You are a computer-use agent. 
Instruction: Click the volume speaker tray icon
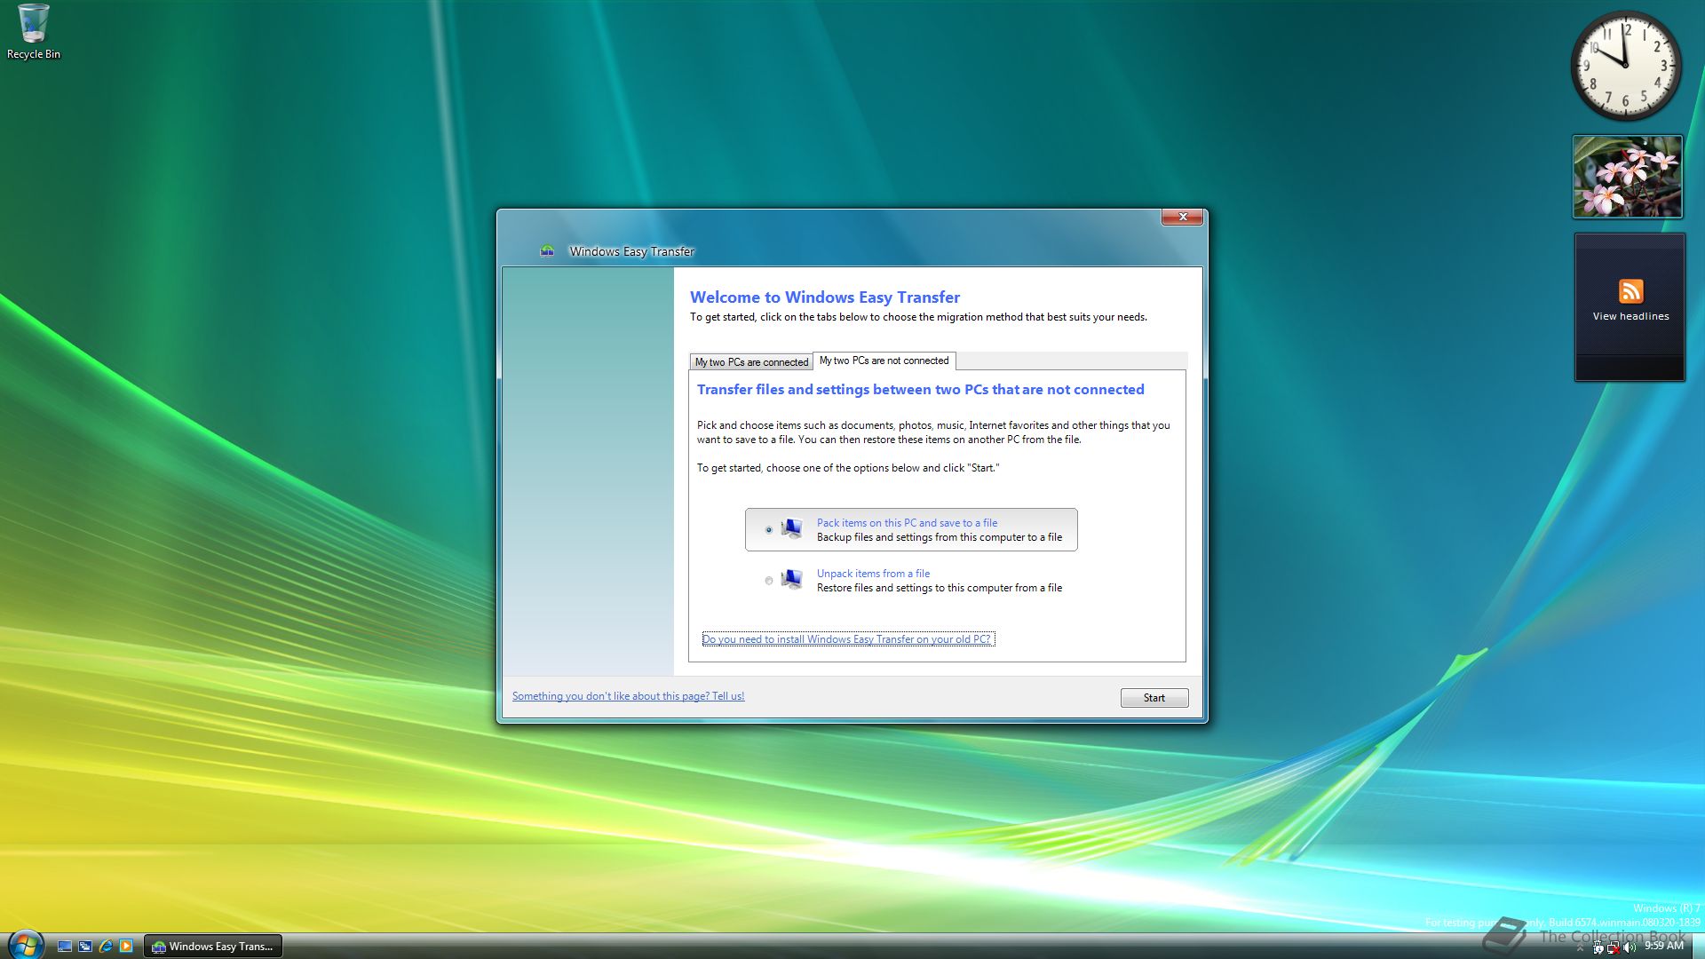tap(1630, 947)
